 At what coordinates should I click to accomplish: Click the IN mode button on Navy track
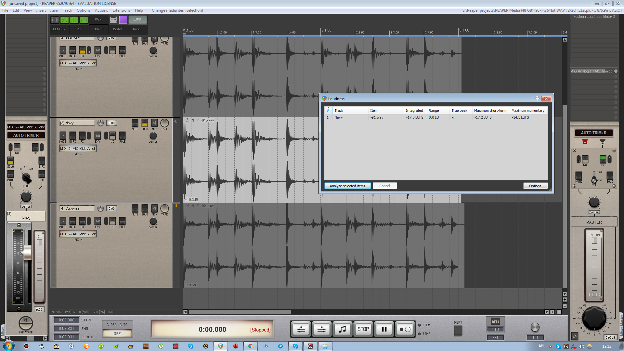click(x=63, y=136)
